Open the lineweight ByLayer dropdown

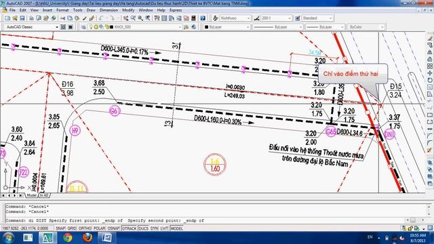pos(342,27)
